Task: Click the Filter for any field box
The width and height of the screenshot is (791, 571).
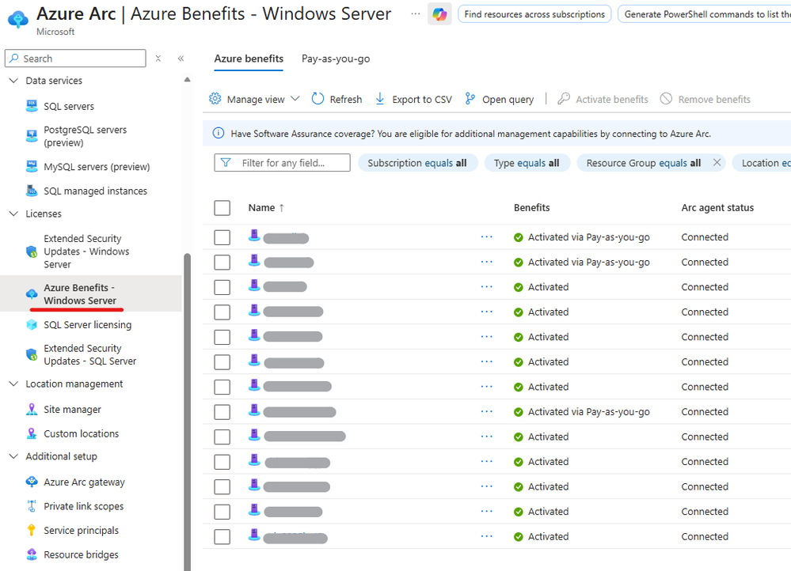Action: pos(282,163)
